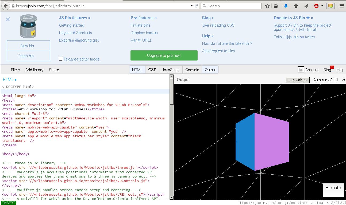Open the Bin info box
The image size is (346, 205).
pos(333,190)
